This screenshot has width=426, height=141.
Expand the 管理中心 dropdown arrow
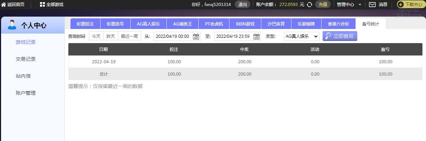click(x=360, y=5)
